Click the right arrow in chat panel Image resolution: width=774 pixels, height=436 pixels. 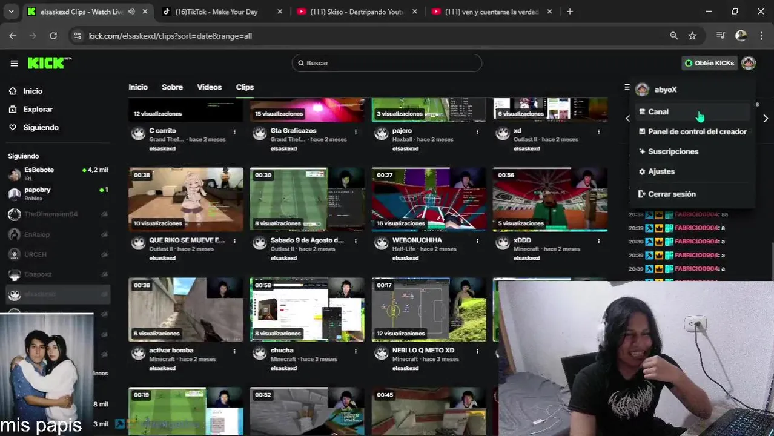click(766, 119)
